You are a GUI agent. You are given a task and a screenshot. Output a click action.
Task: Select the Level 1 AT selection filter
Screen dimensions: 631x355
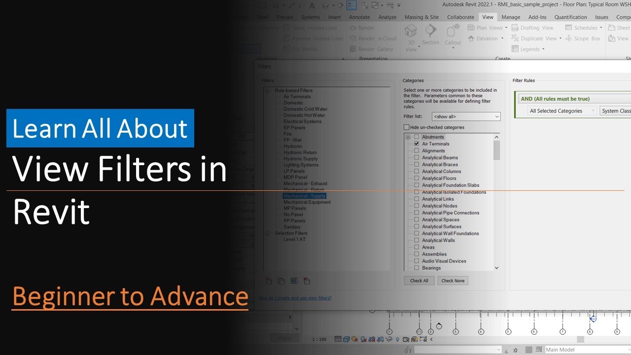pos(294,240)
